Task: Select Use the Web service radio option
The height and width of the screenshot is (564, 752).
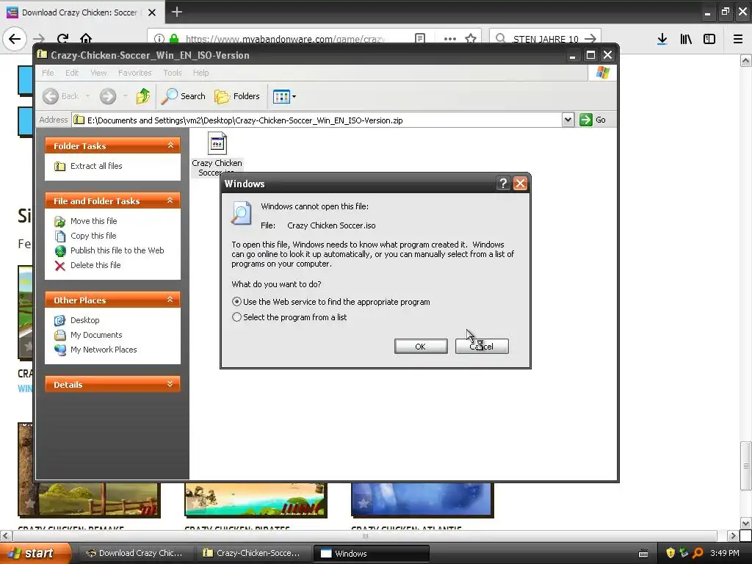Action: (236, 302)
